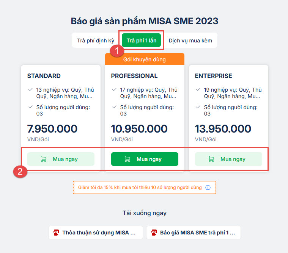Viewport: 288px width, 253px height.
Task: Click the cart icon in PROFESSIONAL's buy button
Action: click(127, 159)
